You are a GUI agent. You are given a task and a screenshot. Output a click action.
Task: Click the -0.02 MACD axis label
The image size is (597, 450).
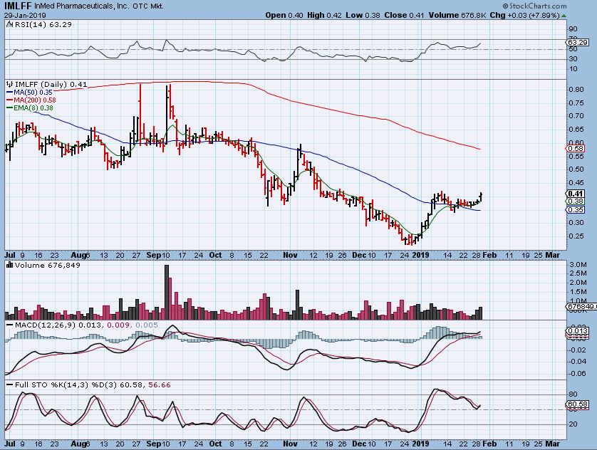click(577, 350)
